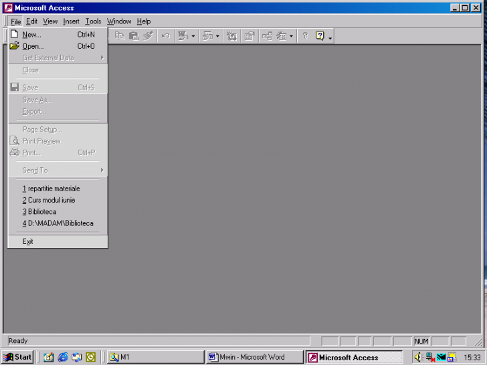Click the Analyze toolbar icon
487x365 pixels.
pos(207,36)
